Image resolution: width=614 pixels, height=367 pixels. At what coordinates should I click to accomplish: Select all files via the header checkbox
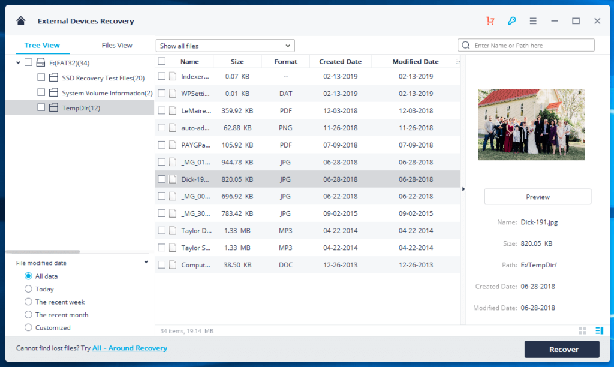(x=161, y=61)
